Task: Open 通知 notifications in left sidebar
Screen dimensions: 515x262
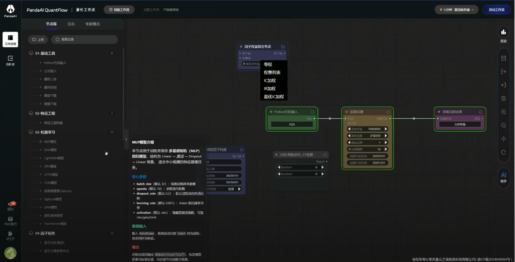Action: pyautogui.click(x=10, y=205)
